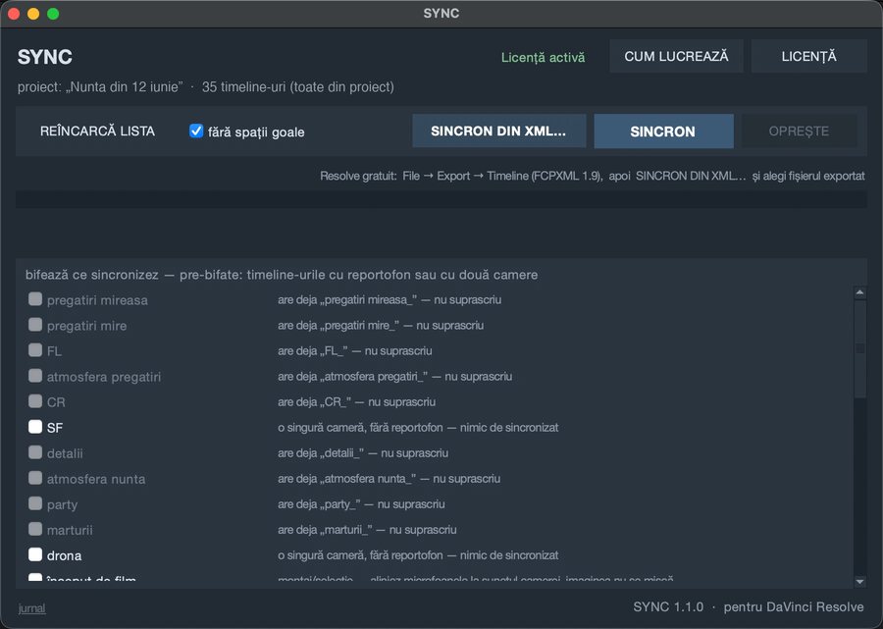Reload list with REÎNCARCĂ LISTA
Image resolution: width=883 pixels, height=629 pixels.
[x=97, y=131]
